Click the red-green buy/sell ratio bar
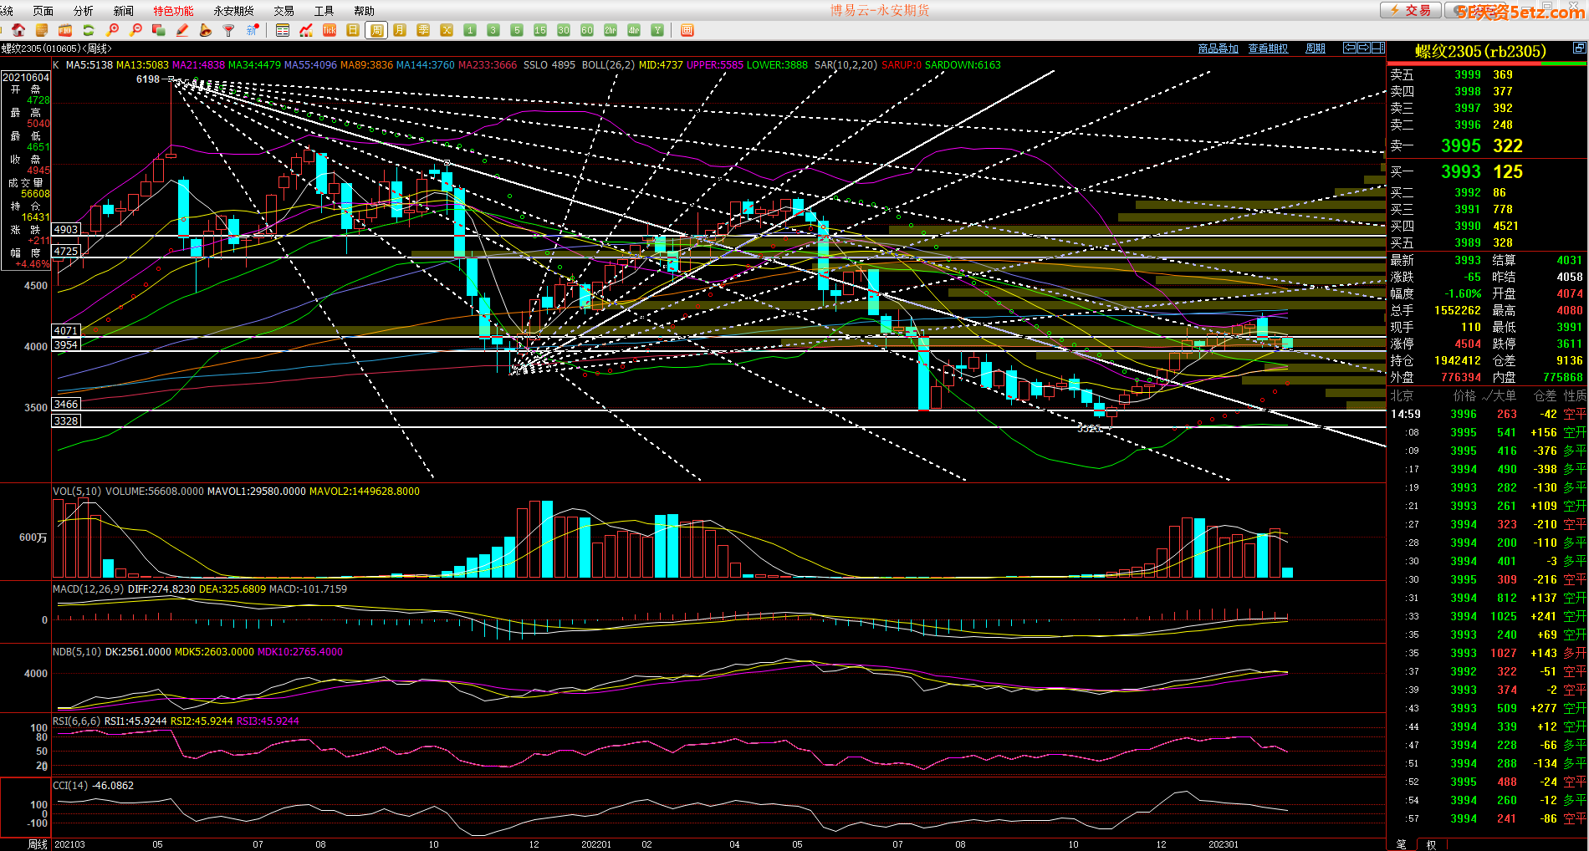Image resolution: width=1589 pixels, height=851 pixels. [1487, 63]
